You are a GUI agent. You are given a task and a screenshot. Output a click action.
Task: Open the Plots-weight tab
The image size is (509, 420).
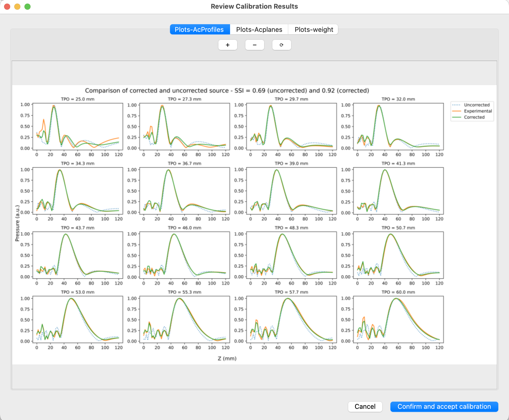(x=314, y=30)
